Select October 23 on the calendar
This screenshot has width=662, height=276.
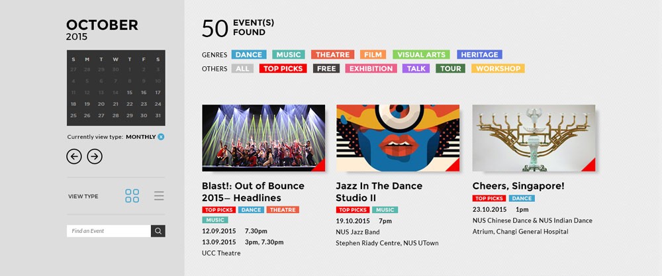click(x=144, y=104)
